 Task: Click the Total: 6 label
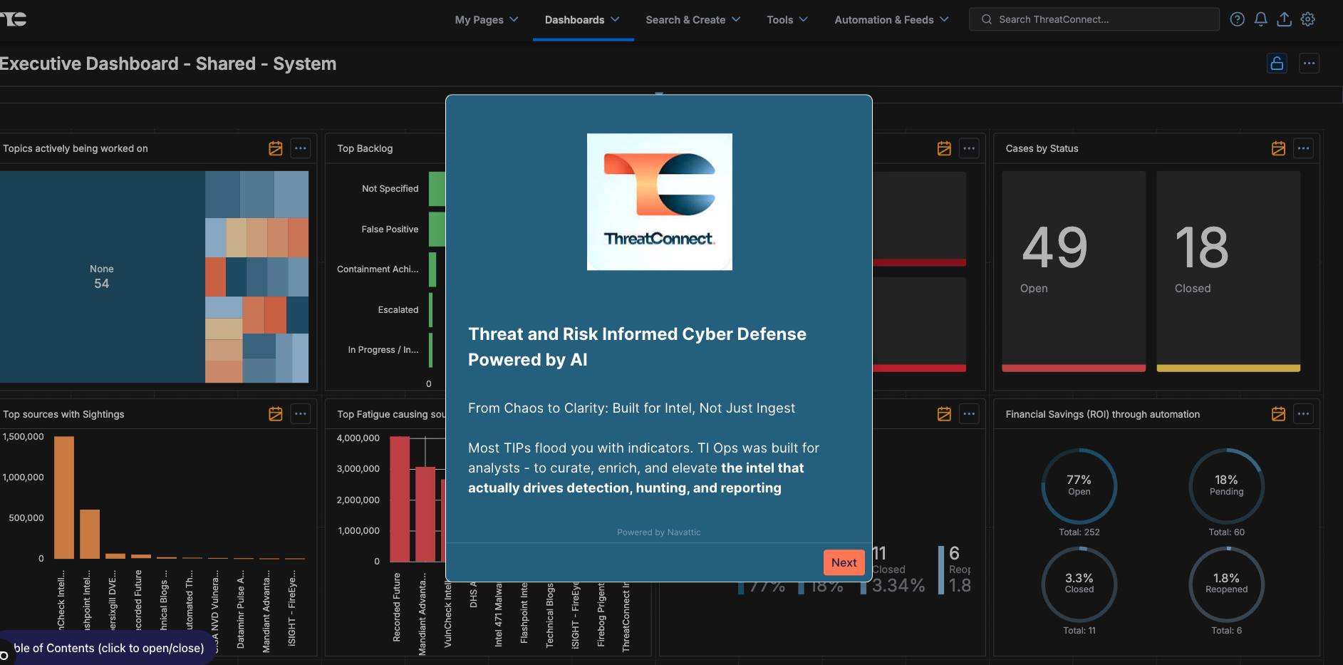coord(1227,631)
